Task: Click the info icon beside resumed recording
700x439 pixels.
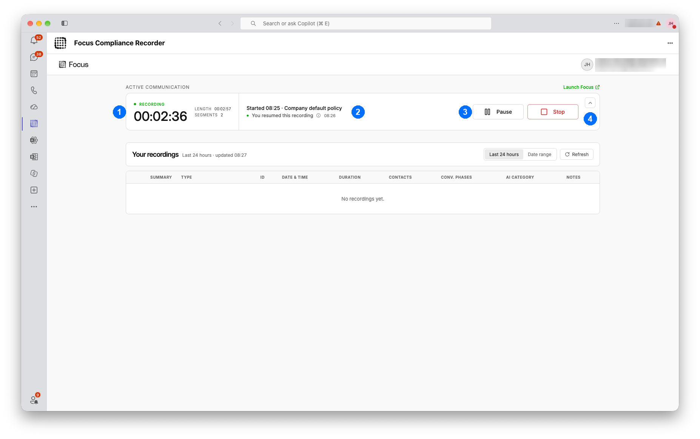Action: [319, 116]
